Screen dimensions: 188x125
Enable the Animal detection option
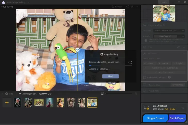pyautogui.click(x=164, y=63)
